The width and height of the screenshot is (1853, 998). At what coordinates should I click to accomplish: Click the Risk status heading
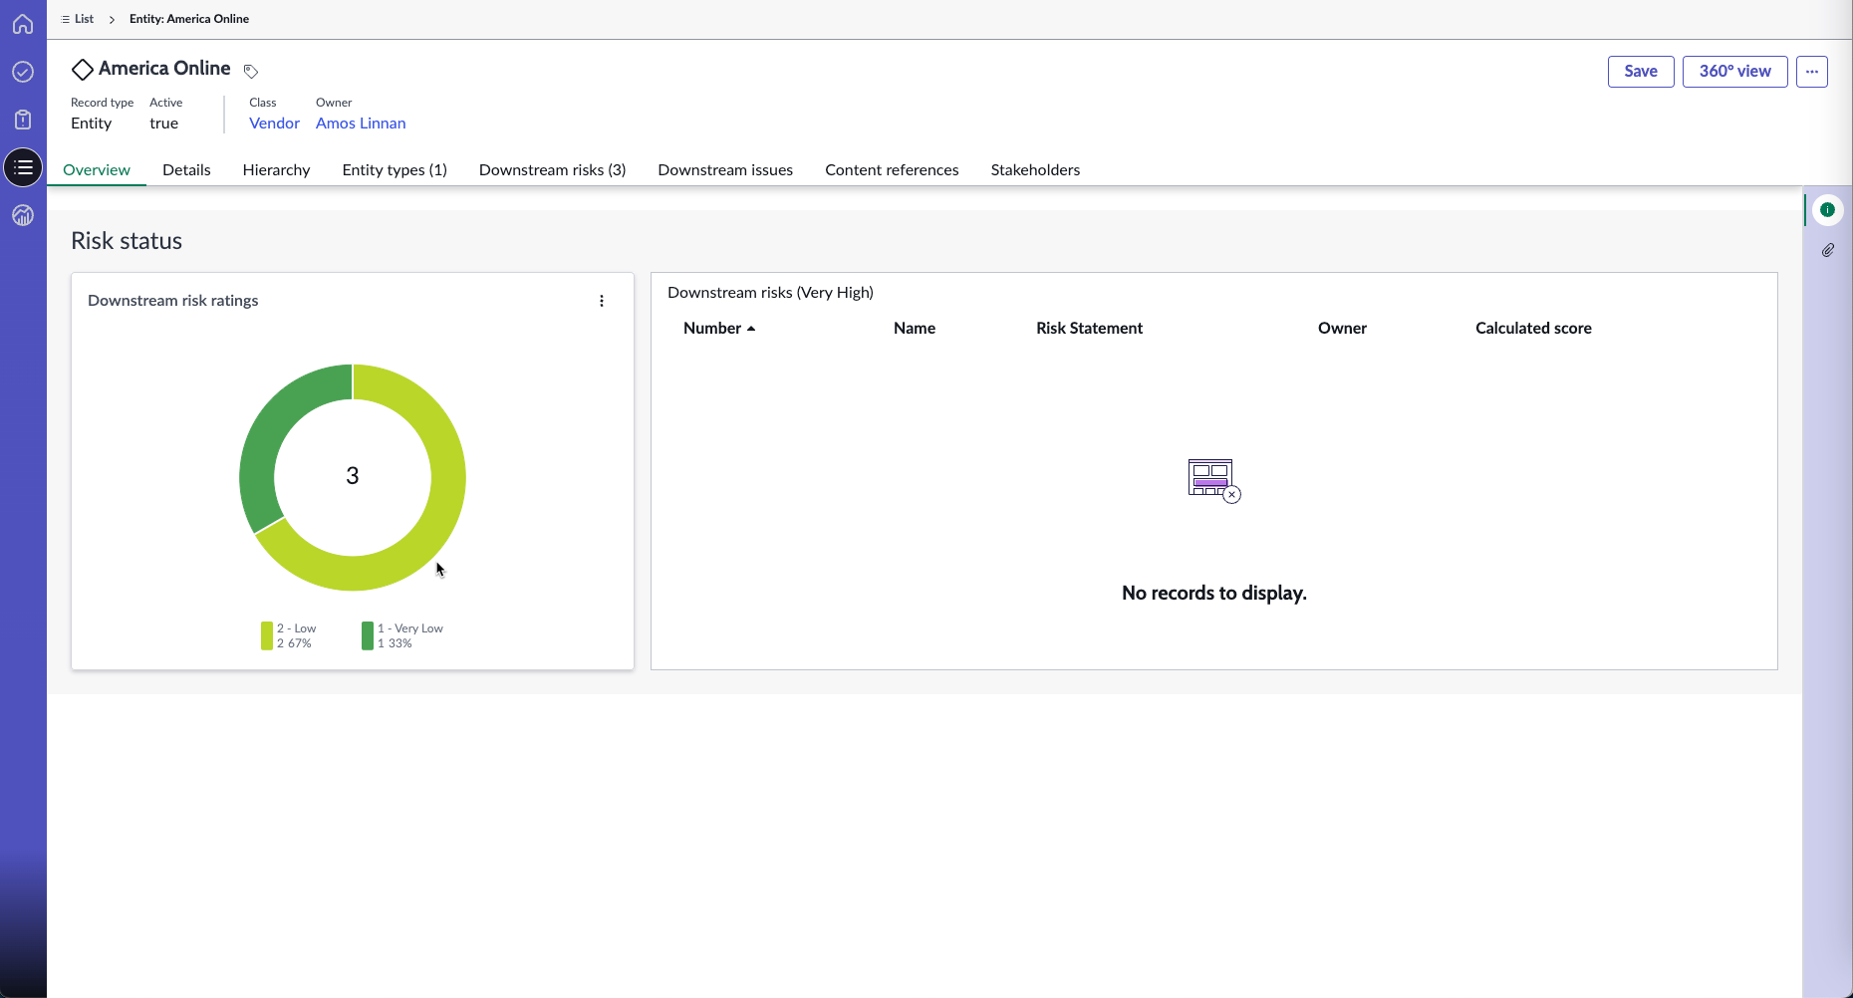pyautogui.click(x=127, y=241)
